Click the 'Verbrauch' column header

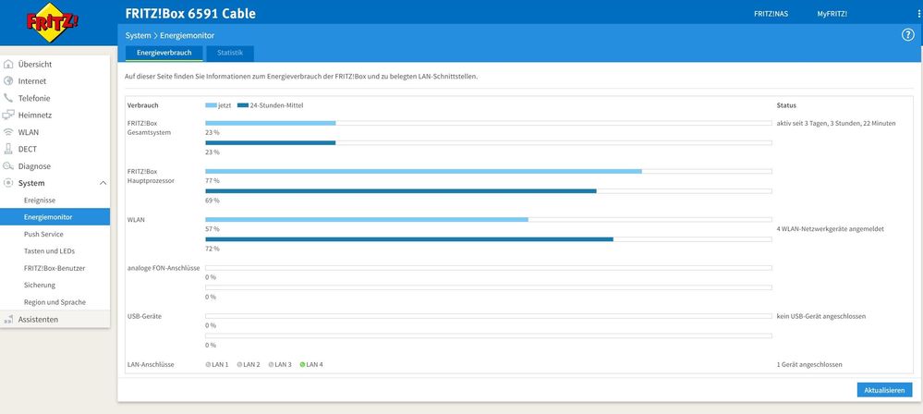click(x=142, y=105)
